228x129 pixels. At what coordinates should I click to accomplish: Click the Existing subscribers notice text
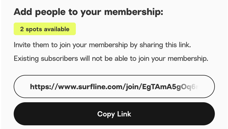pos(111,59)
